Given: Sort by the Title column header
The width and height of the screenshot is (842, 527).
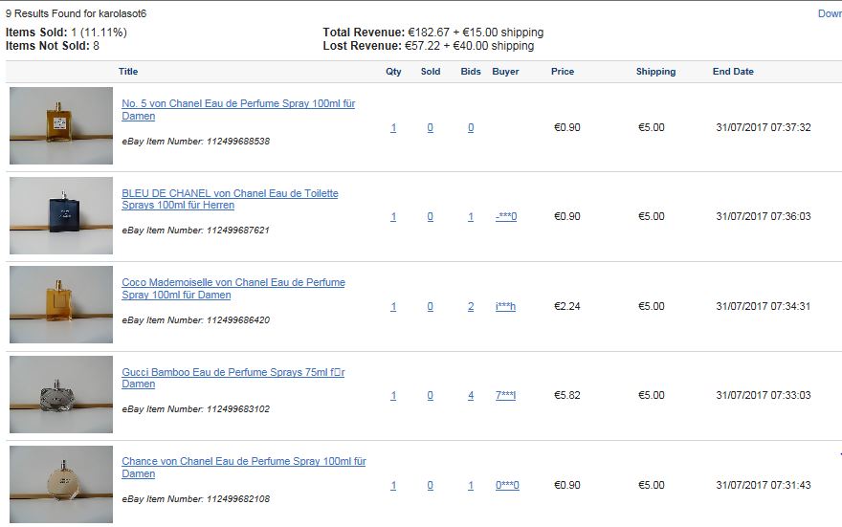Looking at the screenshot, I should (x=128, y=72).
